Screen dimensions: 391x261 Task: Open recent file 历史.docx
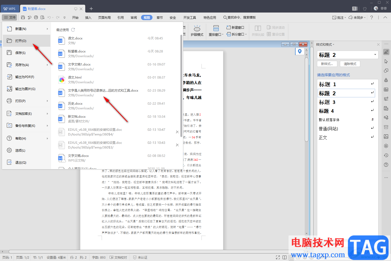point(116,106)
